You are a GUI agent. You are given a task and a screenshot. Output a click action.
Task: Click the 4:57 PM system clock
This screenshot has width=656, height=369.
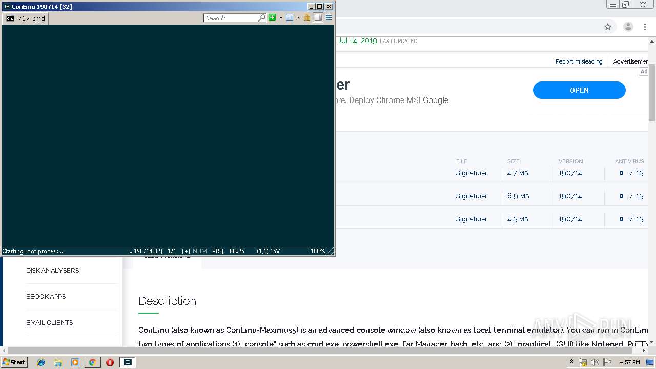point(630,362)
